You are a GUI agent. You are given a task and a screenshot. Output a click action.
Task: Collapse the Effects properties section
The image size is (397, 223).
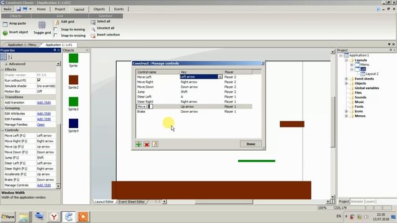click(2, 69)
